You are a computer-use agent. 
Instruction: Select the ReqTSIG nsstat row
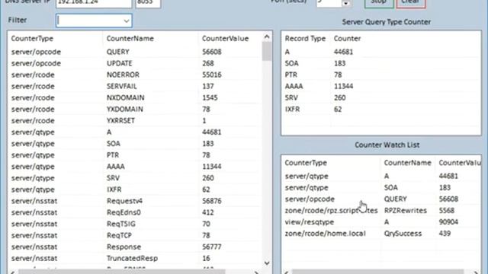point(135,225)
